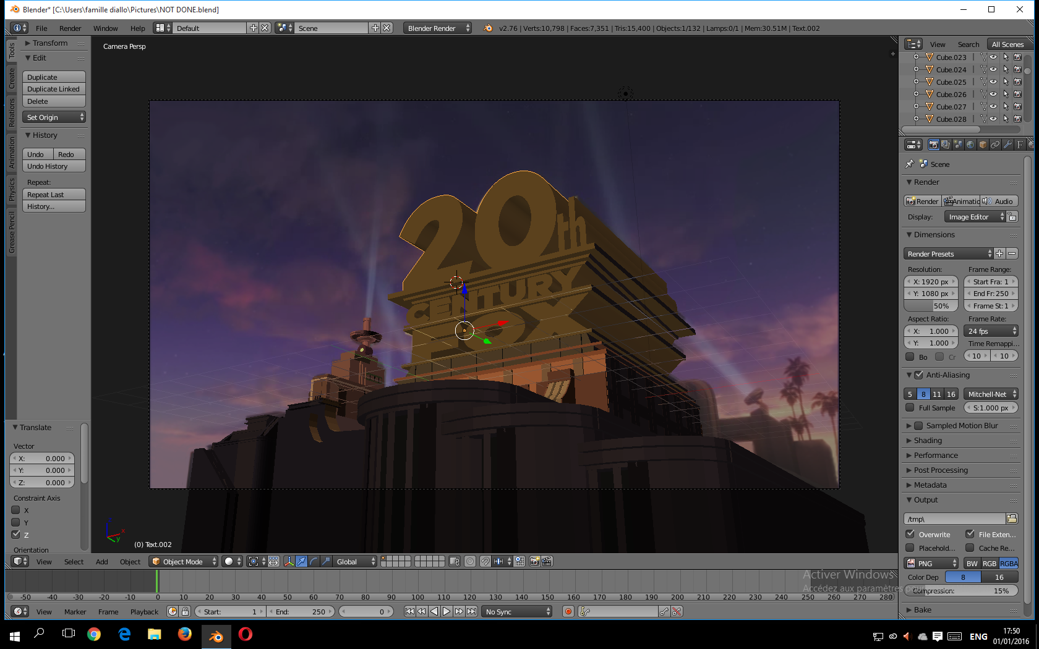
Task: Click the Repeat Last button
Action: click(x=54, y=194)
